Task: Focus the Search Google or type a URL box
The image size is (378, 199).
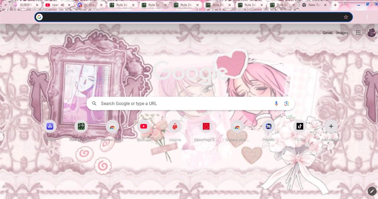Action: 190,104
